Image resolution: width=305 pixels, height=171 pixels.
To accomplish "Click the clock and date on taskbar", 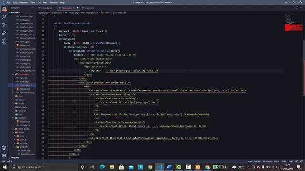I will [287, 167].
